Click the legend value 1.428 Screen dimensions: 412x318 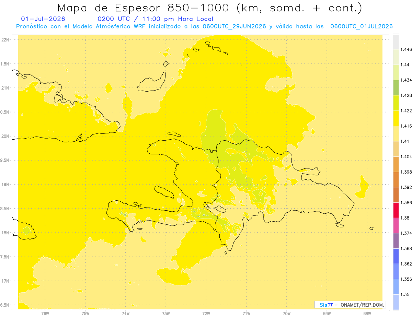[x=406, y=95]
